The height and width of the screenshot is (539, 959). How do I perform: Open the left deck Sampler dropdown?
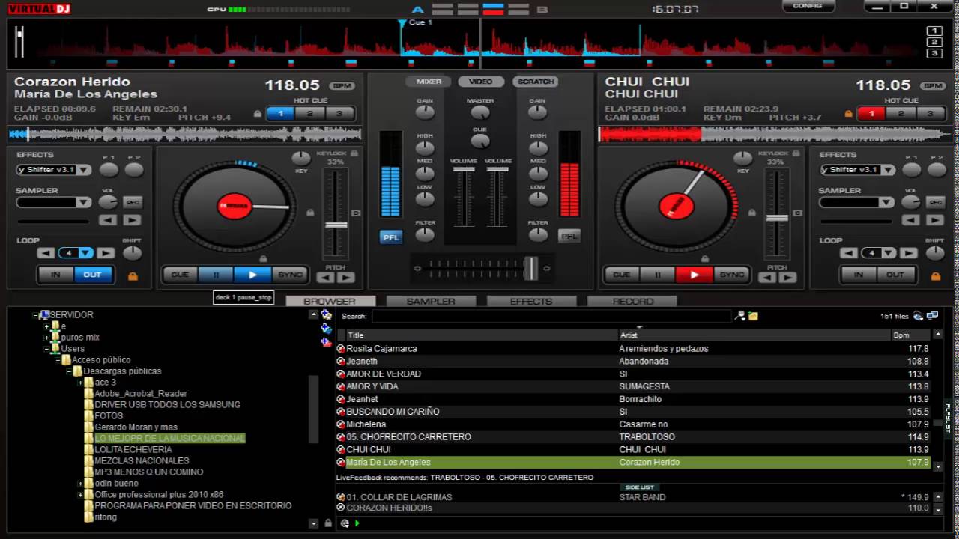(83, 202)
